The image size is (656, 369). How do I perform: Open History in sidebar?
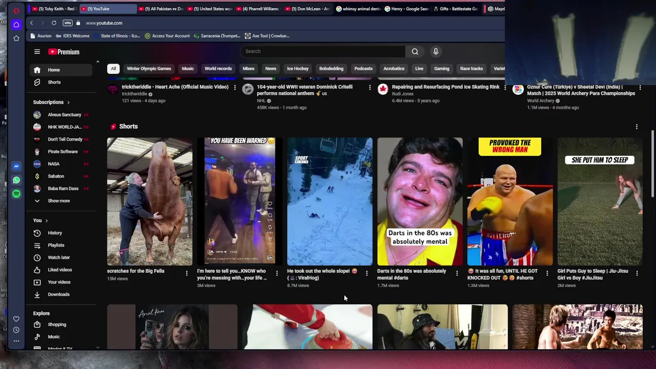[x=61, y=233]
